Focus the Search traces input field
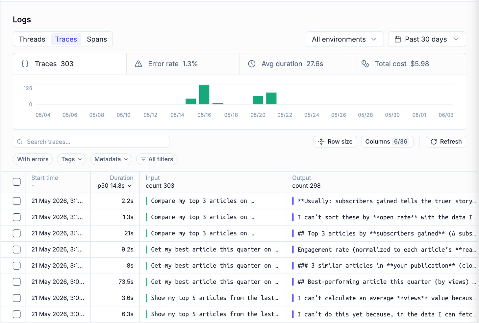Viewport: 479px width, 323px height. click(91, 142)
